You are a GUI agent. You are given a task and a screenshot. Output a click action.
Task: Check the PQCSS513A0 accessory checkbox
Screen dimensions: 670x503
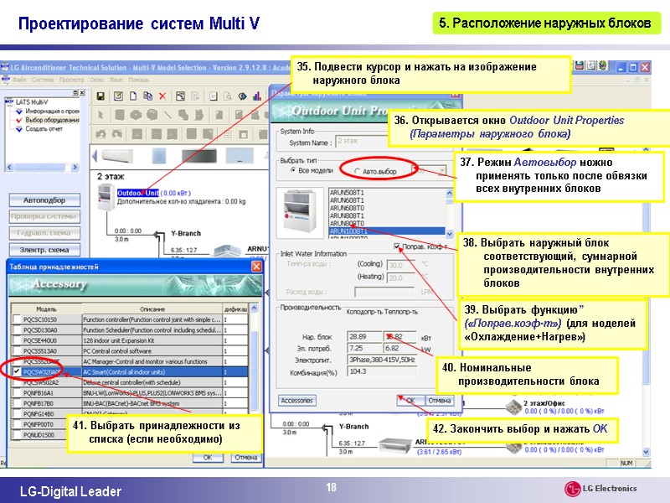[17, 350]
